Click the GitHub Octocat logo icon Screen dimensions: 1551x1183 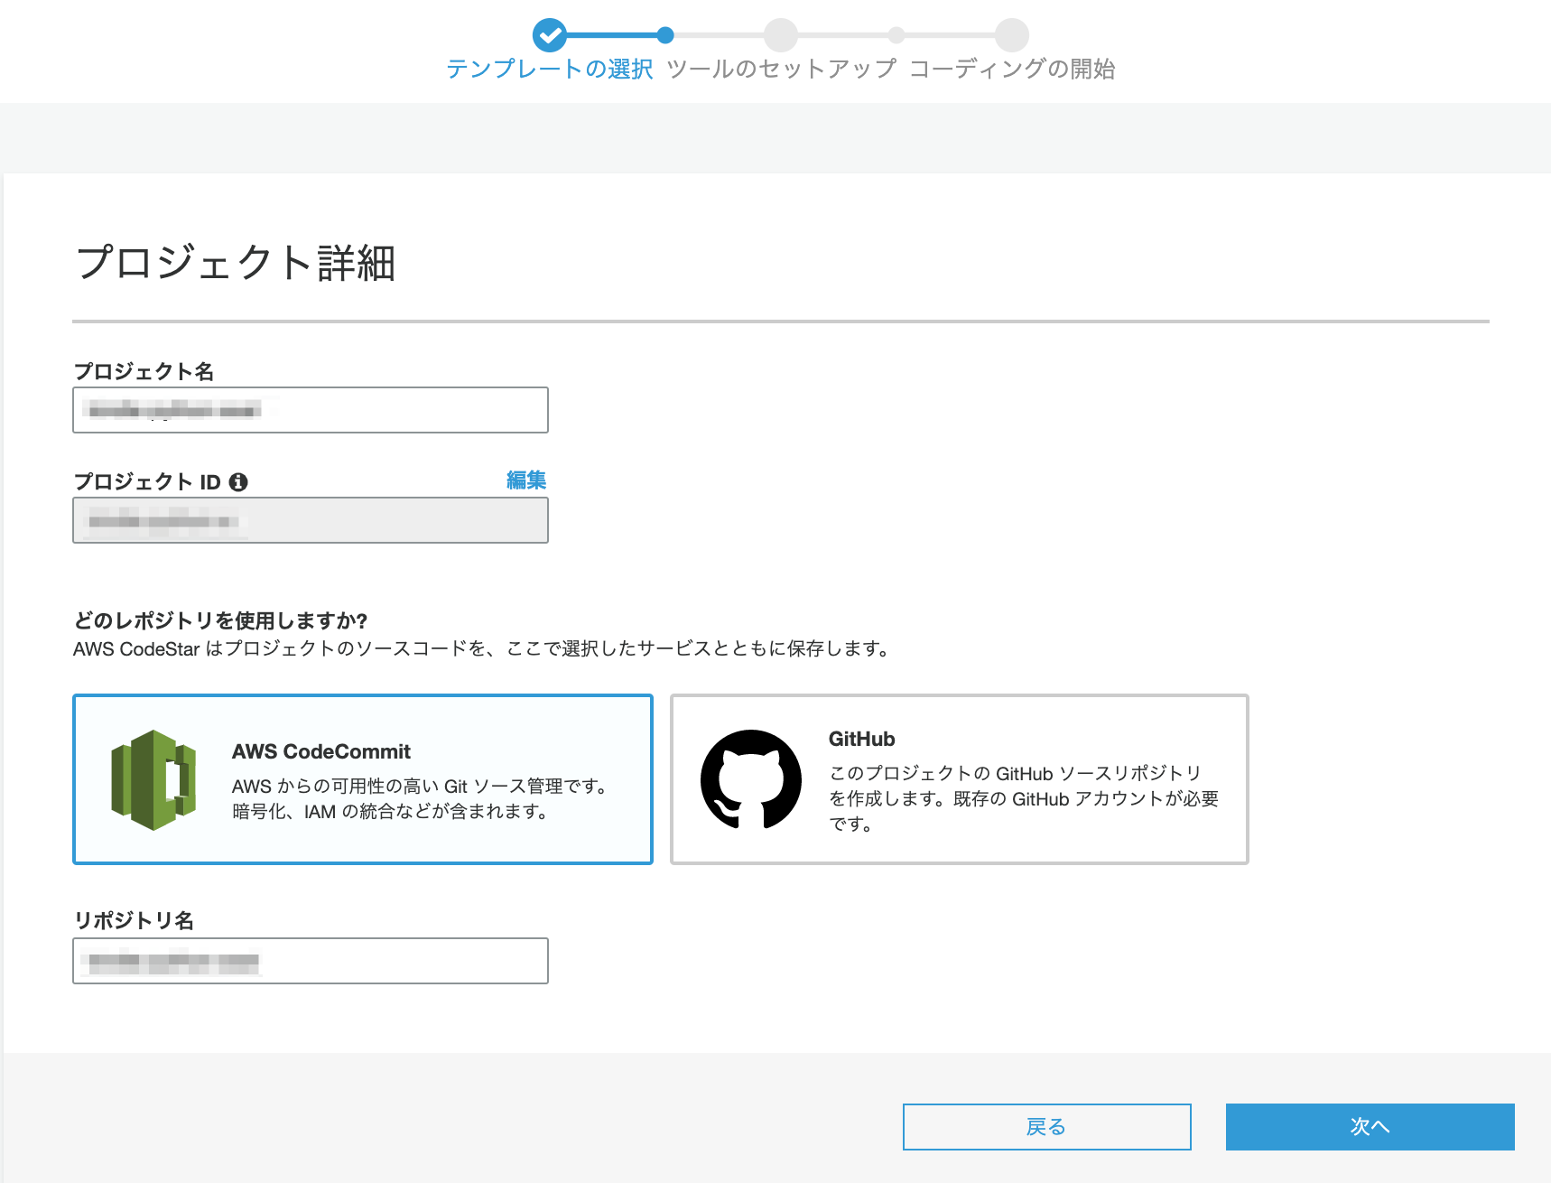click(751, 779)
